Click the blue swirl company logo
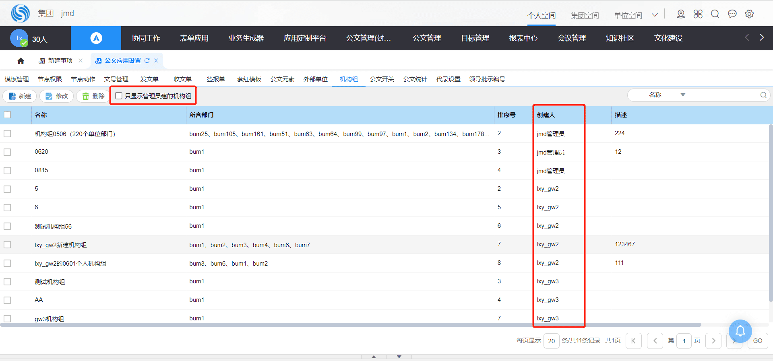 pos(20,13)
